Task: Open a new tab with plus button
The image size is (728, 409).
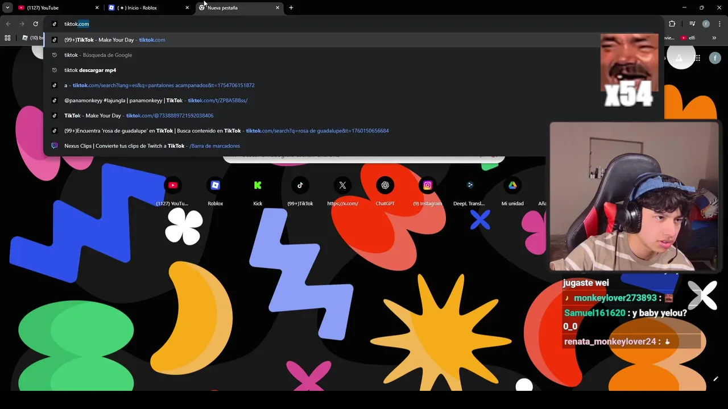Action: coord(291,8)
